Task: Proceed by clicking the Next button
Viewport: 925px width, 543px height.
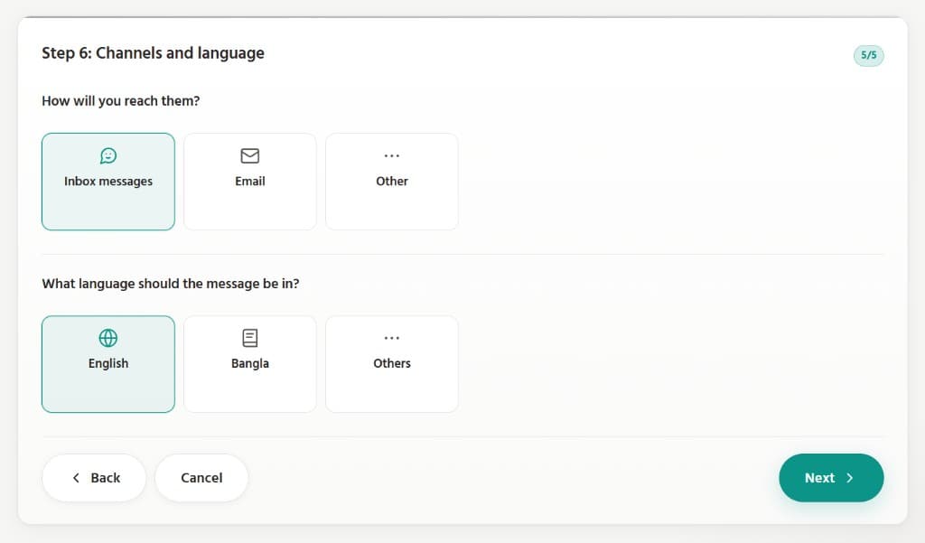Action: coord(831,478)
